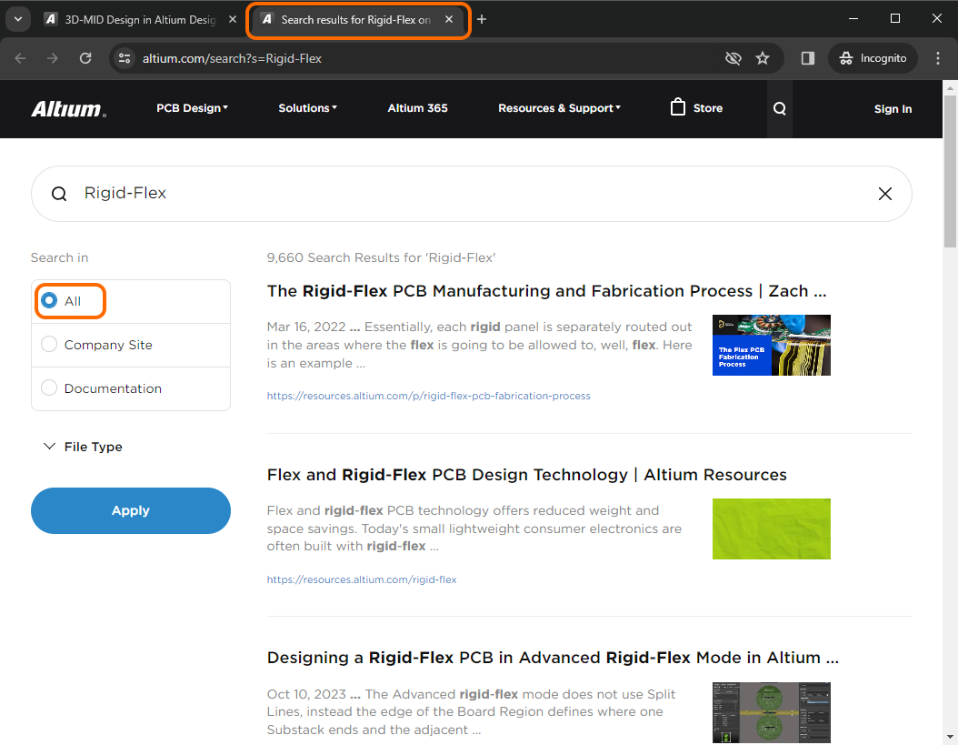
Task: Click the Store shopping bag icon
Action: [677, 107]
